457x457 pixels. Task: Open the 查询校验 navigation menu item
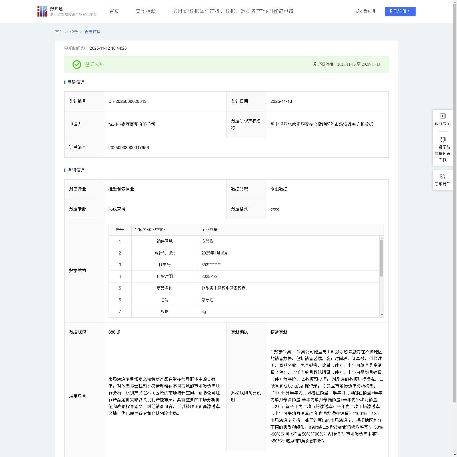coord(146,11)
